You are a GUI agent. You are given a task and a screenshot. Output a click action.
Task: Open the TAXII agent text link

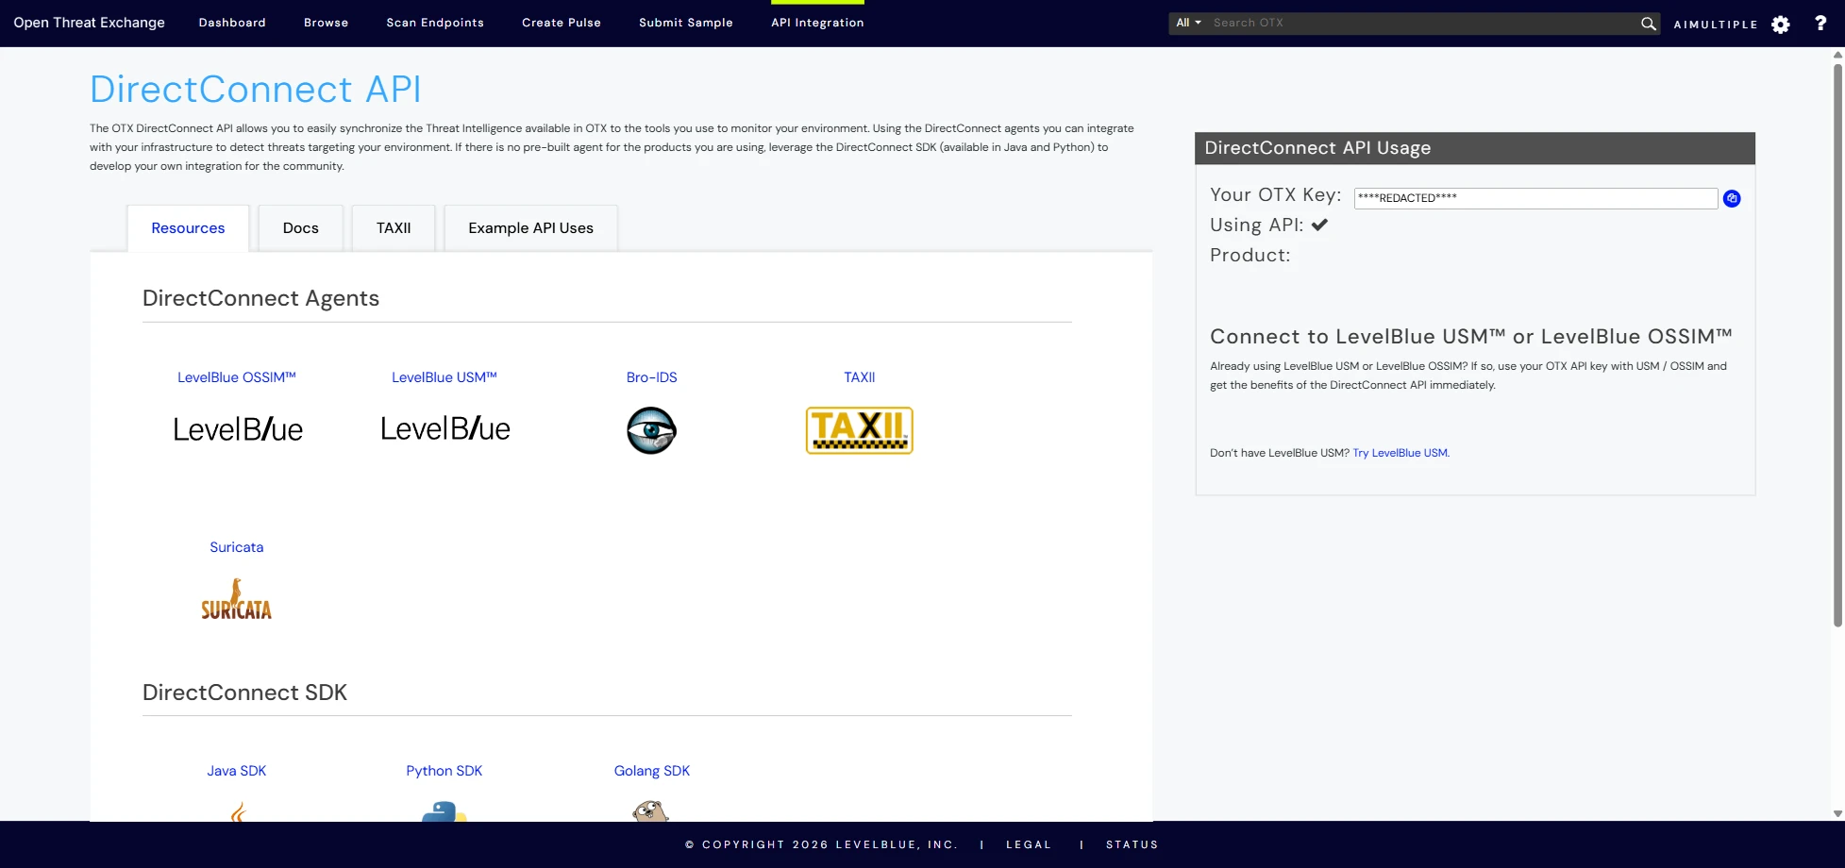point(859,377)
